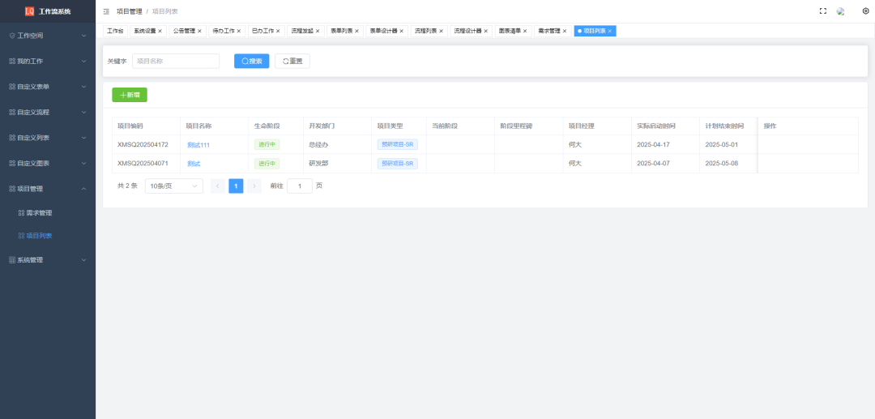Click the 预研项目-SR tag in 测试111 row
The width and height of the screenshot is (875, 419).
tap(397, 144)
